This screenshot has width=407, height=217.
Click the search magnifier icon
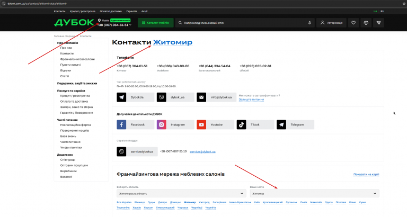click(180, 23)
